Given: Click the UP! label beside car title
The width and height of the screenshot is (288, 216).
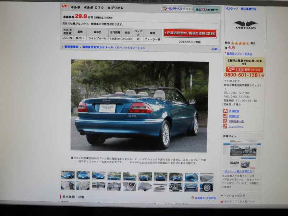Looking at the screenshot, I should pyautogui.click(x=65, y=6).
